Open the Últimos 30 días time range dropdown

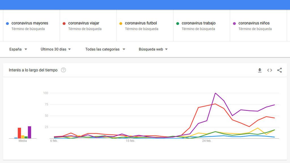(56, 49)
